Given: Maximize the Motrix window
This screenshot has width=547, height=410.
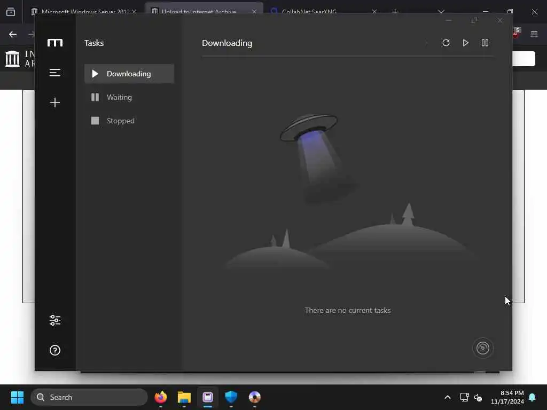Looking at the screenshot, I should (x=474, y=21).
